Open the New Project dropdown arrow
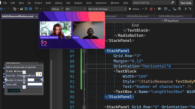Image resolution: width=195 pixels, height=109 pixels. tap(18, 9)
